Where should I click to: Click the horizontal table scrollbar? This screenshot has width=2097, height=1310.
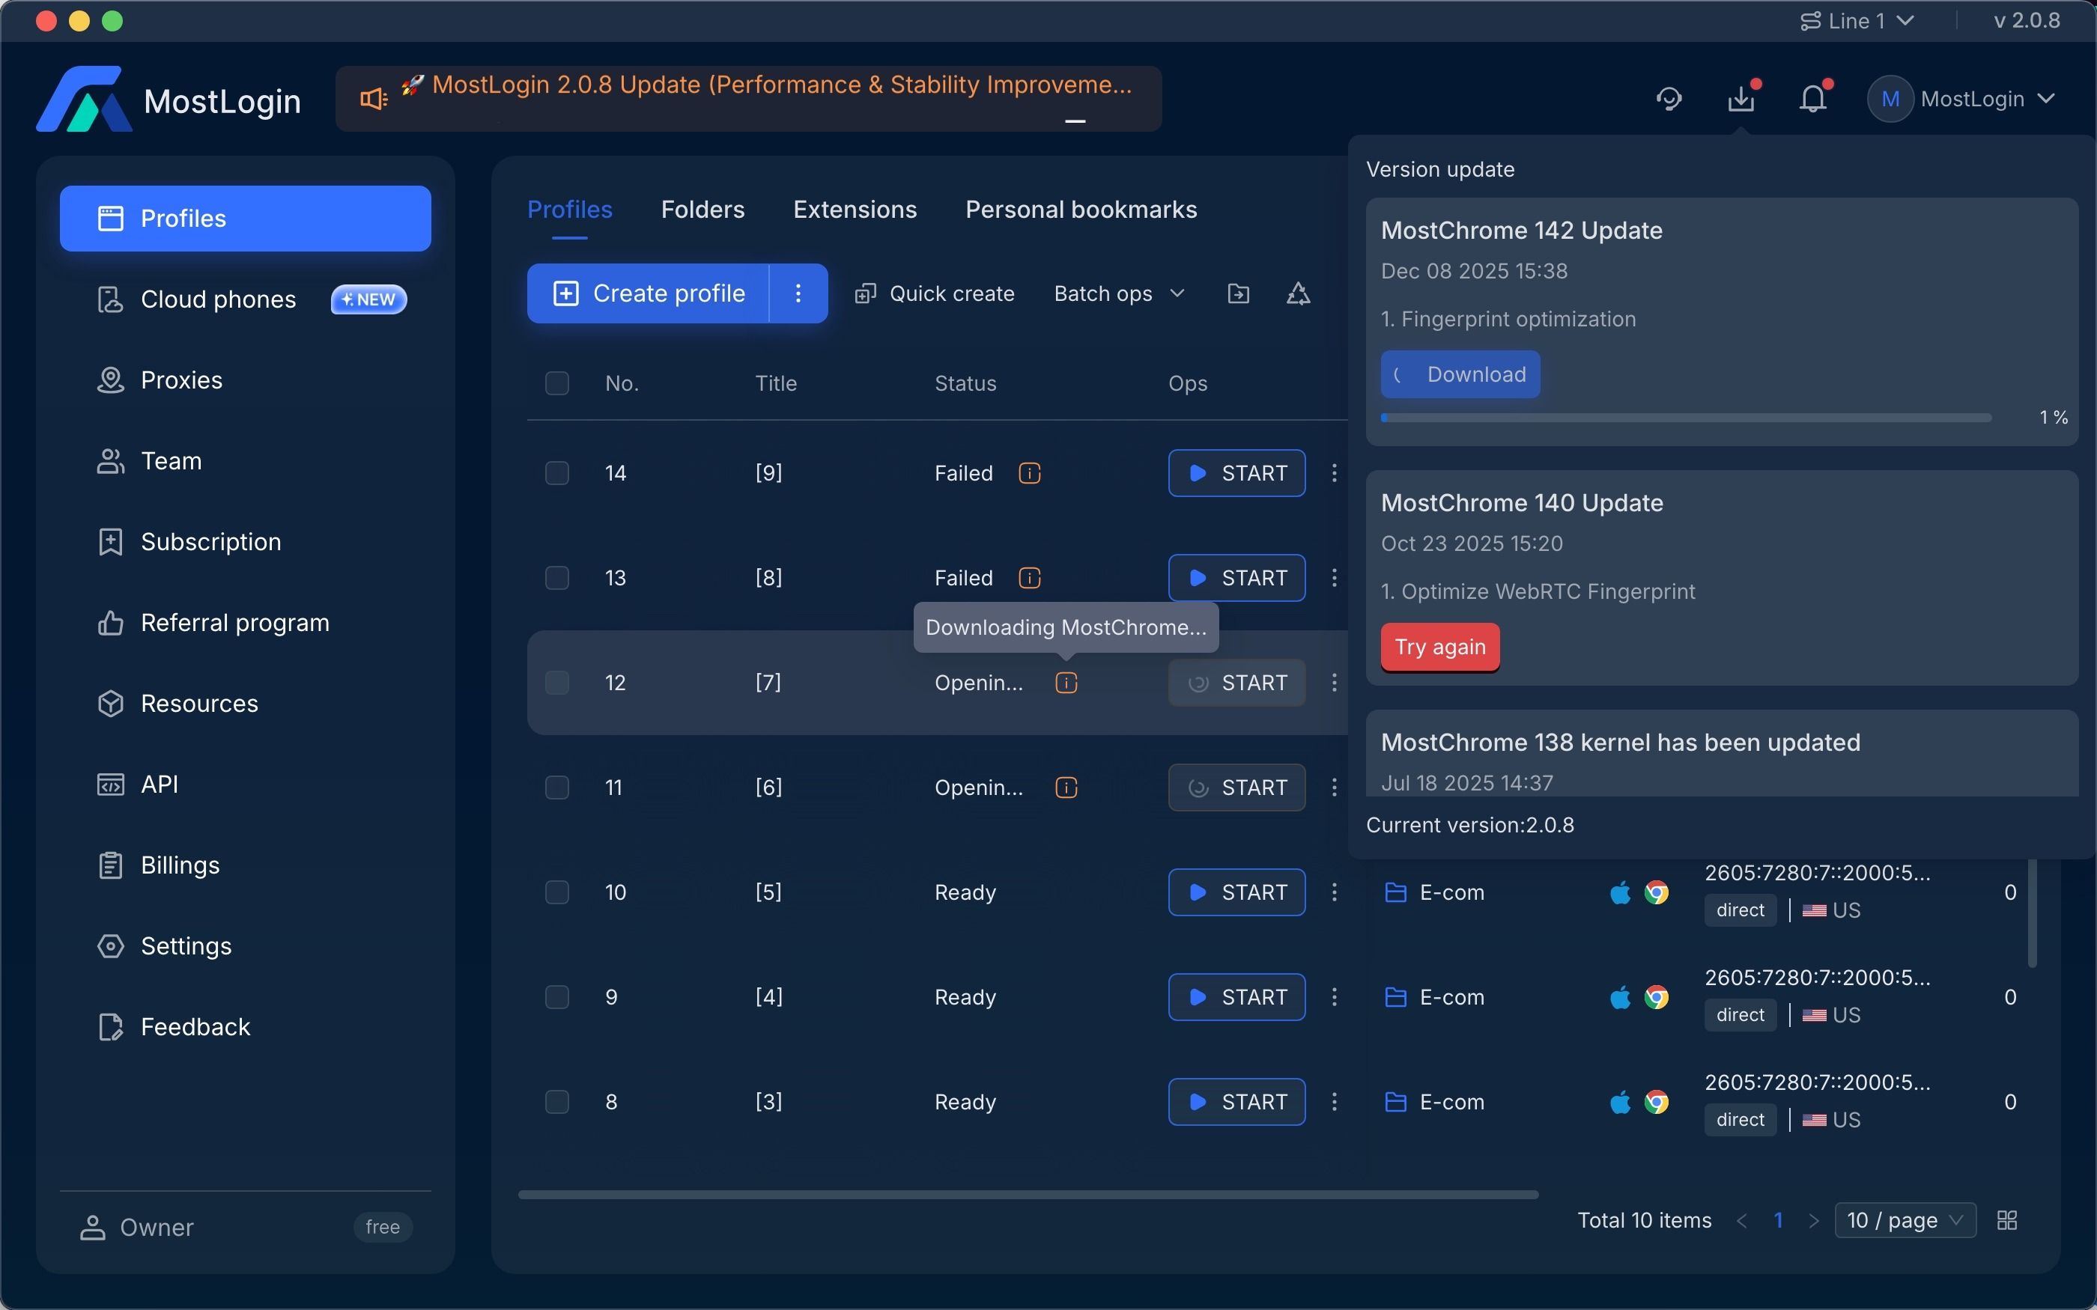click(1028, 1195)
